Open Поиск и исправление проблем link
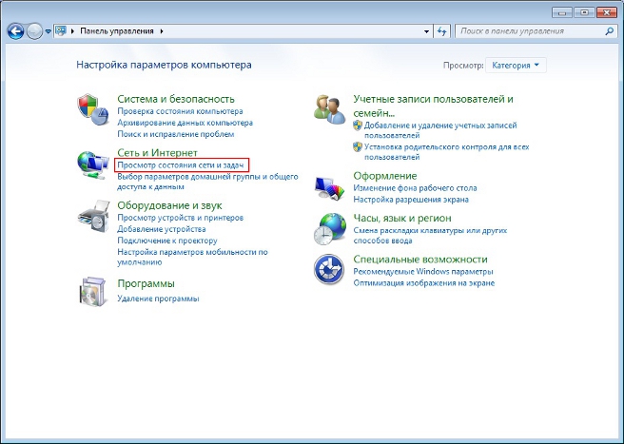 click(175, 134)
